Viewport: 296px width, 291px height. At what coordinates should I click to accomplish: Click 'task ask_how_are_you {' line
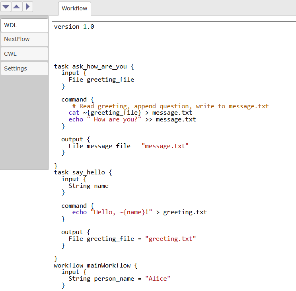[x=94, y=66]
